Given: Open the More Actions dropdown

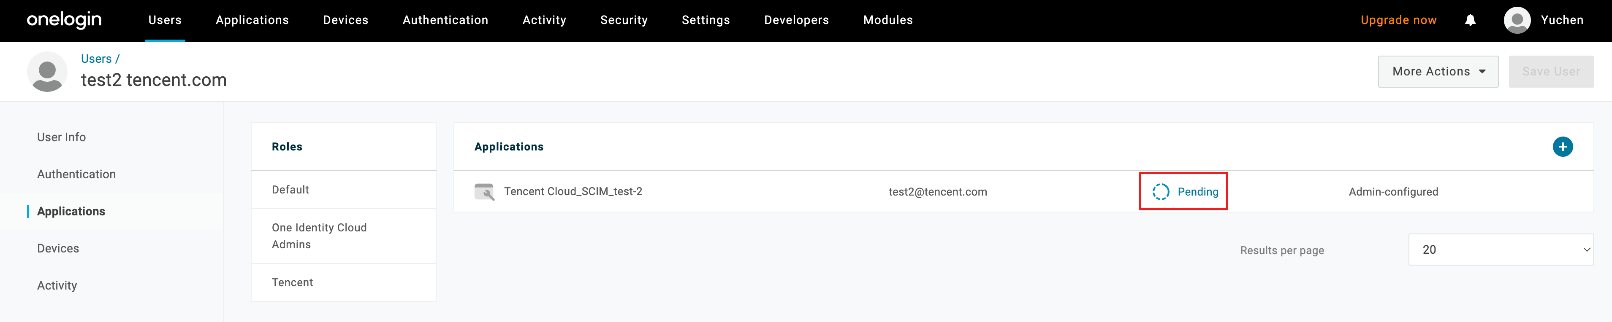Looking at the screenshot, I should click(1437, 72).
